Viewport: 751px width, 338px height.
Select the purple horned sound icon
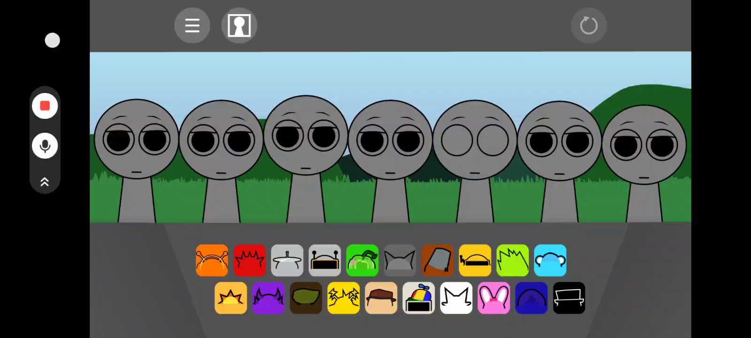pos(268,298)
